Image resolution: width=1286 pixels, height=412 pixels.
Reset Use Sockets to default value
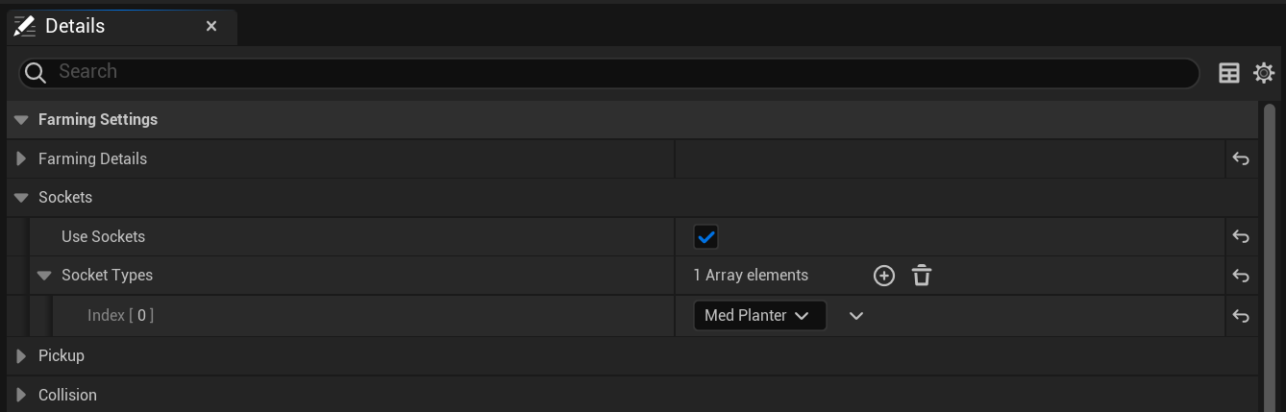[x=1241, y=237]
